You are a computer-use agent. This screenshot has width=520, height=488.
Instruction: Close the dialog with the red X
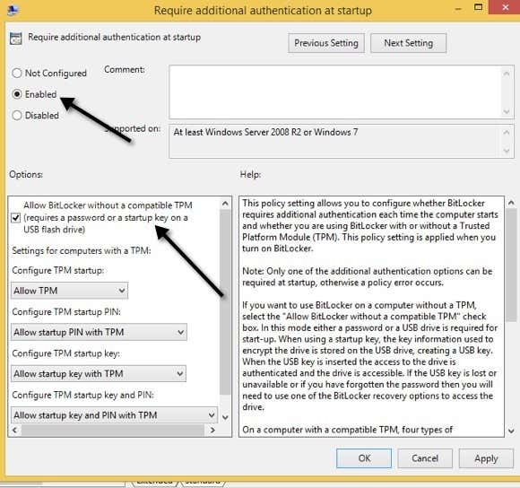coord(505,7)
